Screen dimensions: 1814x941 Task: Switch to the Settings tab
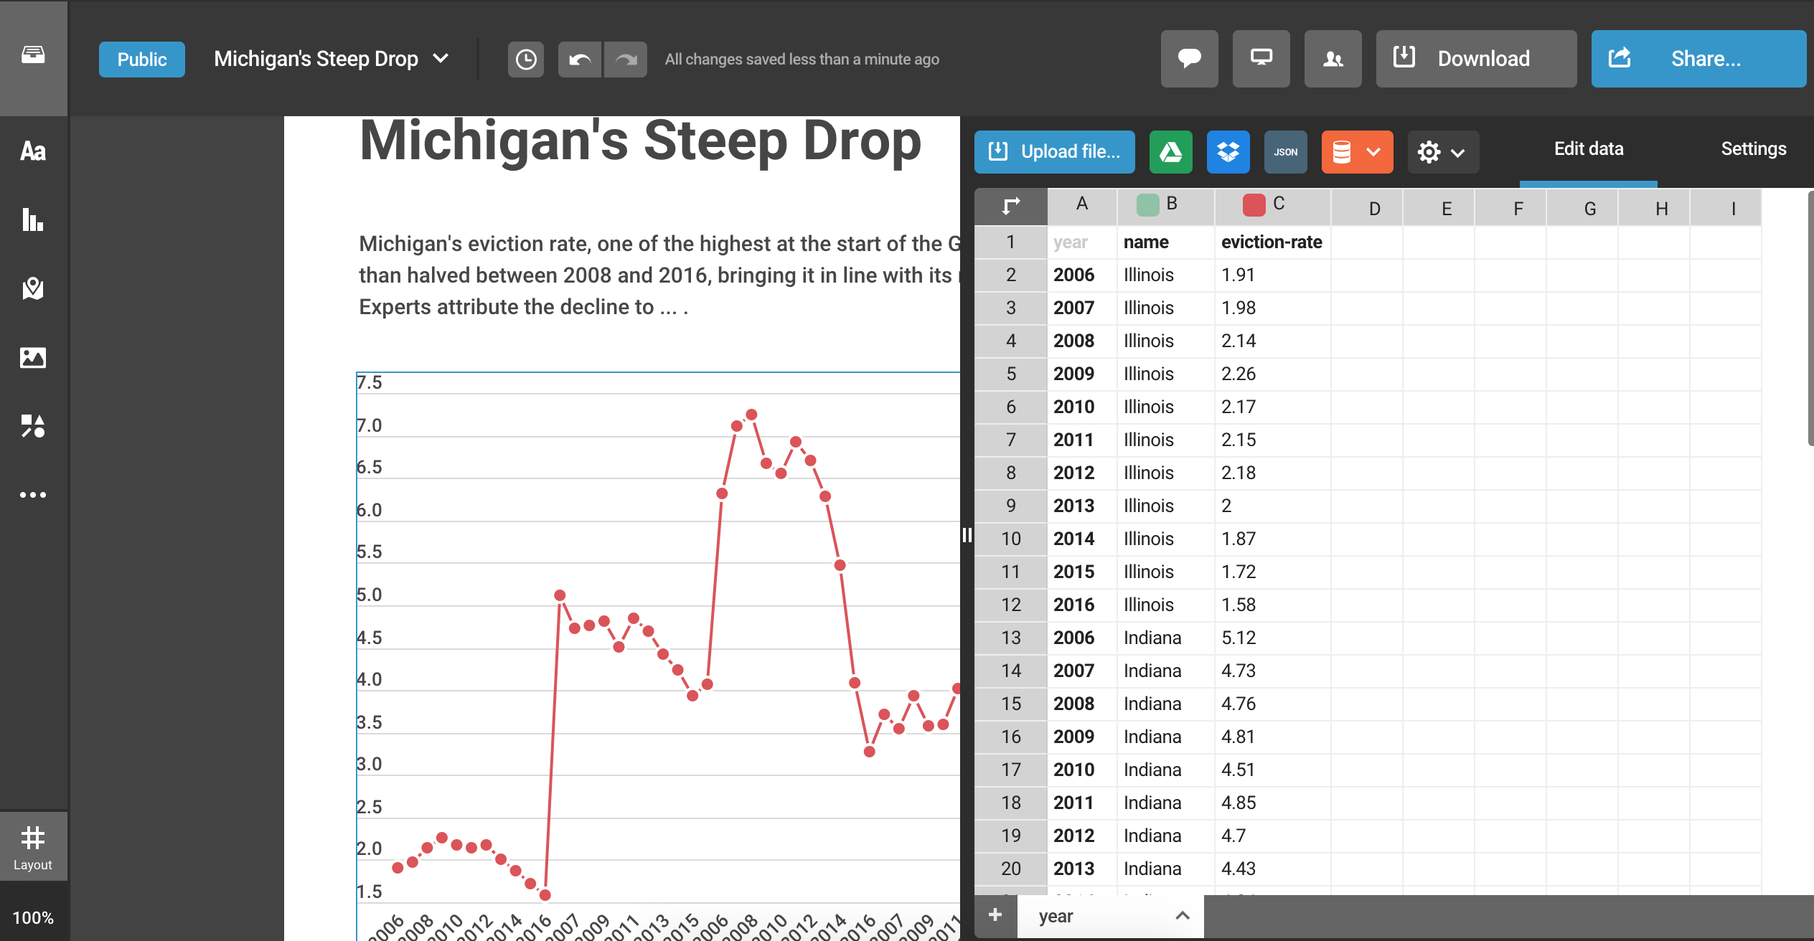(x=1753, y=148)
